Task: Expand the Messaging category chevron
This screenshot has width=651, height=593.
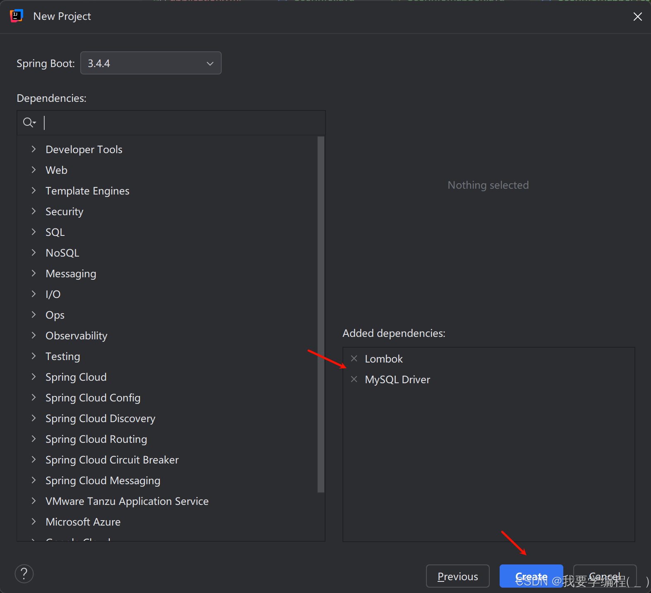Action: tap(34, 273)
